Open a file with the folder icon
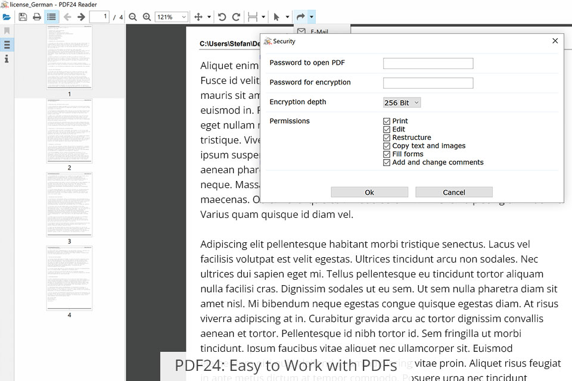This screenshot has width=572, height=381. [7, 17]
